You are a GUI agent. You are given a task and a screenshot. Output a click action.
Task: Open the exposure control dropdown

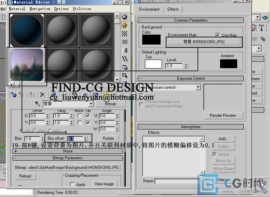click(198, 87)
